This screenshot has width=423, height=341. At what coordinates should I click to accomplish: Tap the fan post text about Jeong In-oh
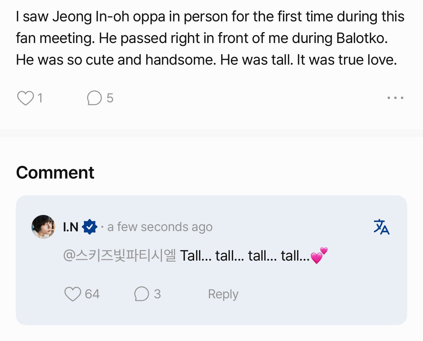(x=210, y=38)
